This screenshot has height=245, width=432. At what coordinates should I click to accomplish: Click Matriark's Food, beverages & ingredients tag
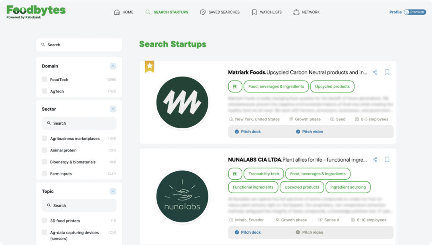click(x=276, y=86)
